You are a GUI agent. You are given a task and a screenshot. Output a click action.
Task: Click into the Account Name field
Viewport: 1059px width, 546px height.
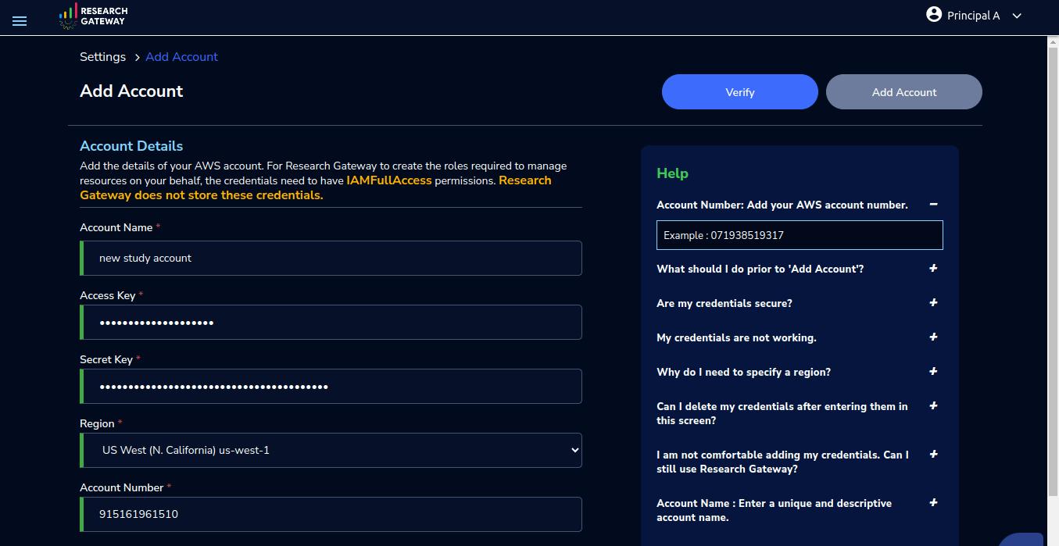331,258
